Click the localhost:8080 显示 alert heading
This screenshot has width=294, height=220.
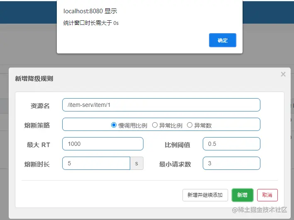point(90,11)
